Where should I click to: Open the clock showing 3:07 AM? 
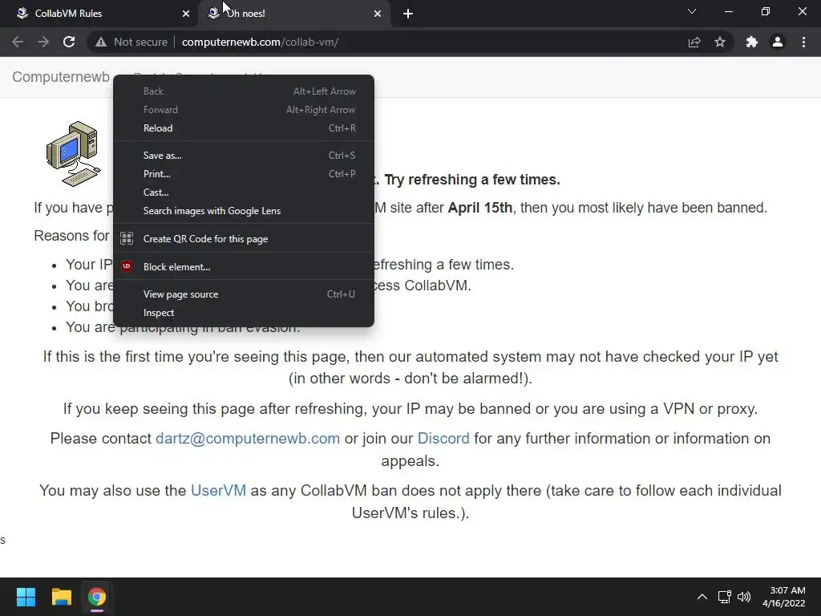pos(784,597)
